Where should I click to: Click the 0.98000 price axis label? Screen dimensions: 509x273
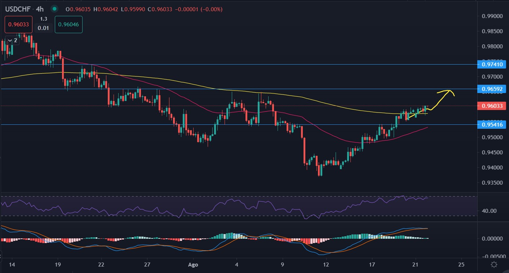(492, 46)
